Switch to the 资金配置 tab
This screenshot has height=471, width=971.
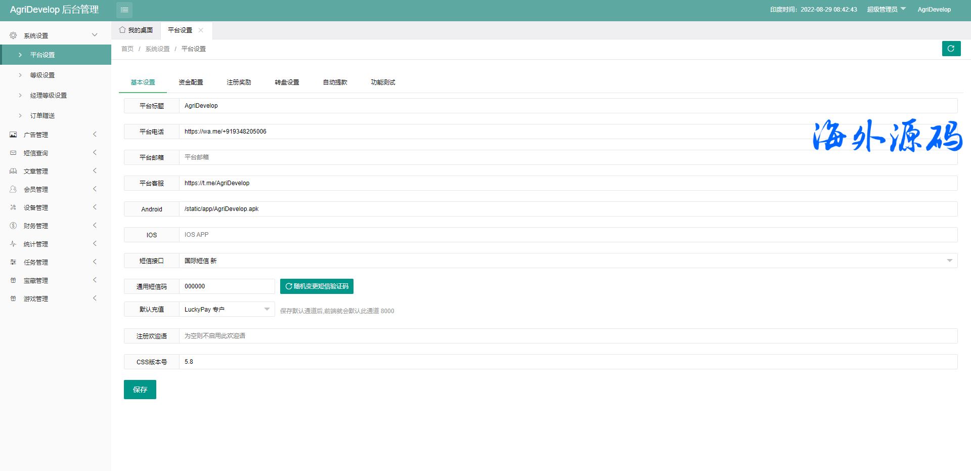point(191,82)
